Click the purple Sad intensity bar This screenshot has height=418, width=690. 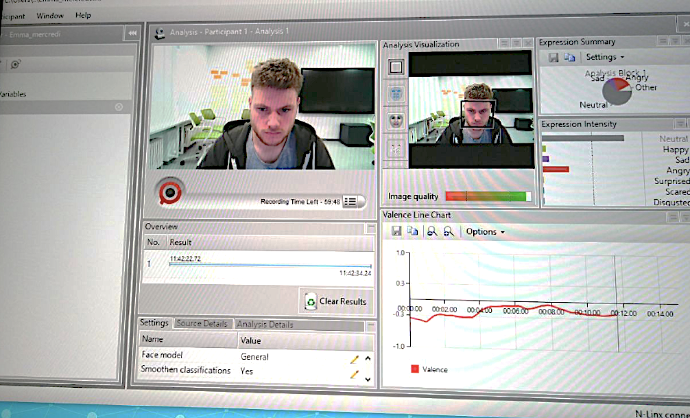(x=546, y=159)
